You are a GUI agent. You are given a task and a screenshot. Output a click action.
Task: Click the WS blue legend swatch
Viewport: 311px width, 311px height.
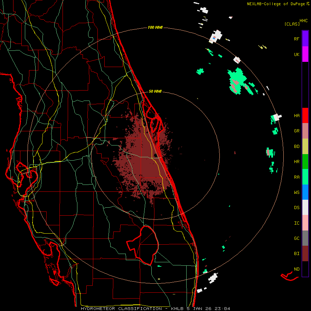coord(305,192)
